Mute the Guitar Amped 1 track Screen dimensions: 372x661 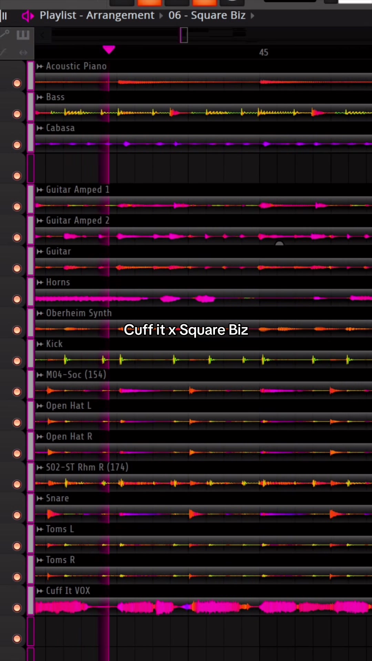click(17, 207)
